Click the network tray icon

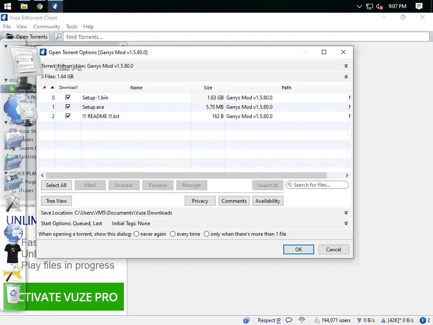pyautogui.click(x=370, y=6)
